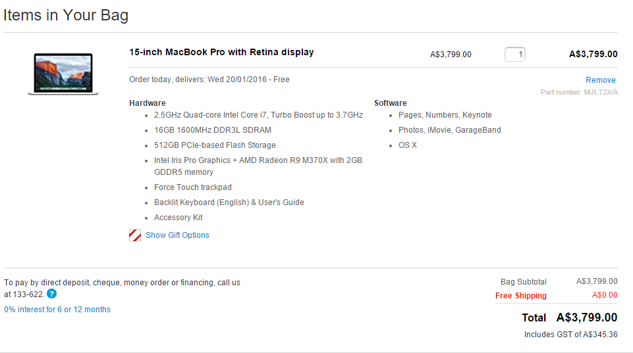Click the Items in Your Bag heading

pos(66,15)
